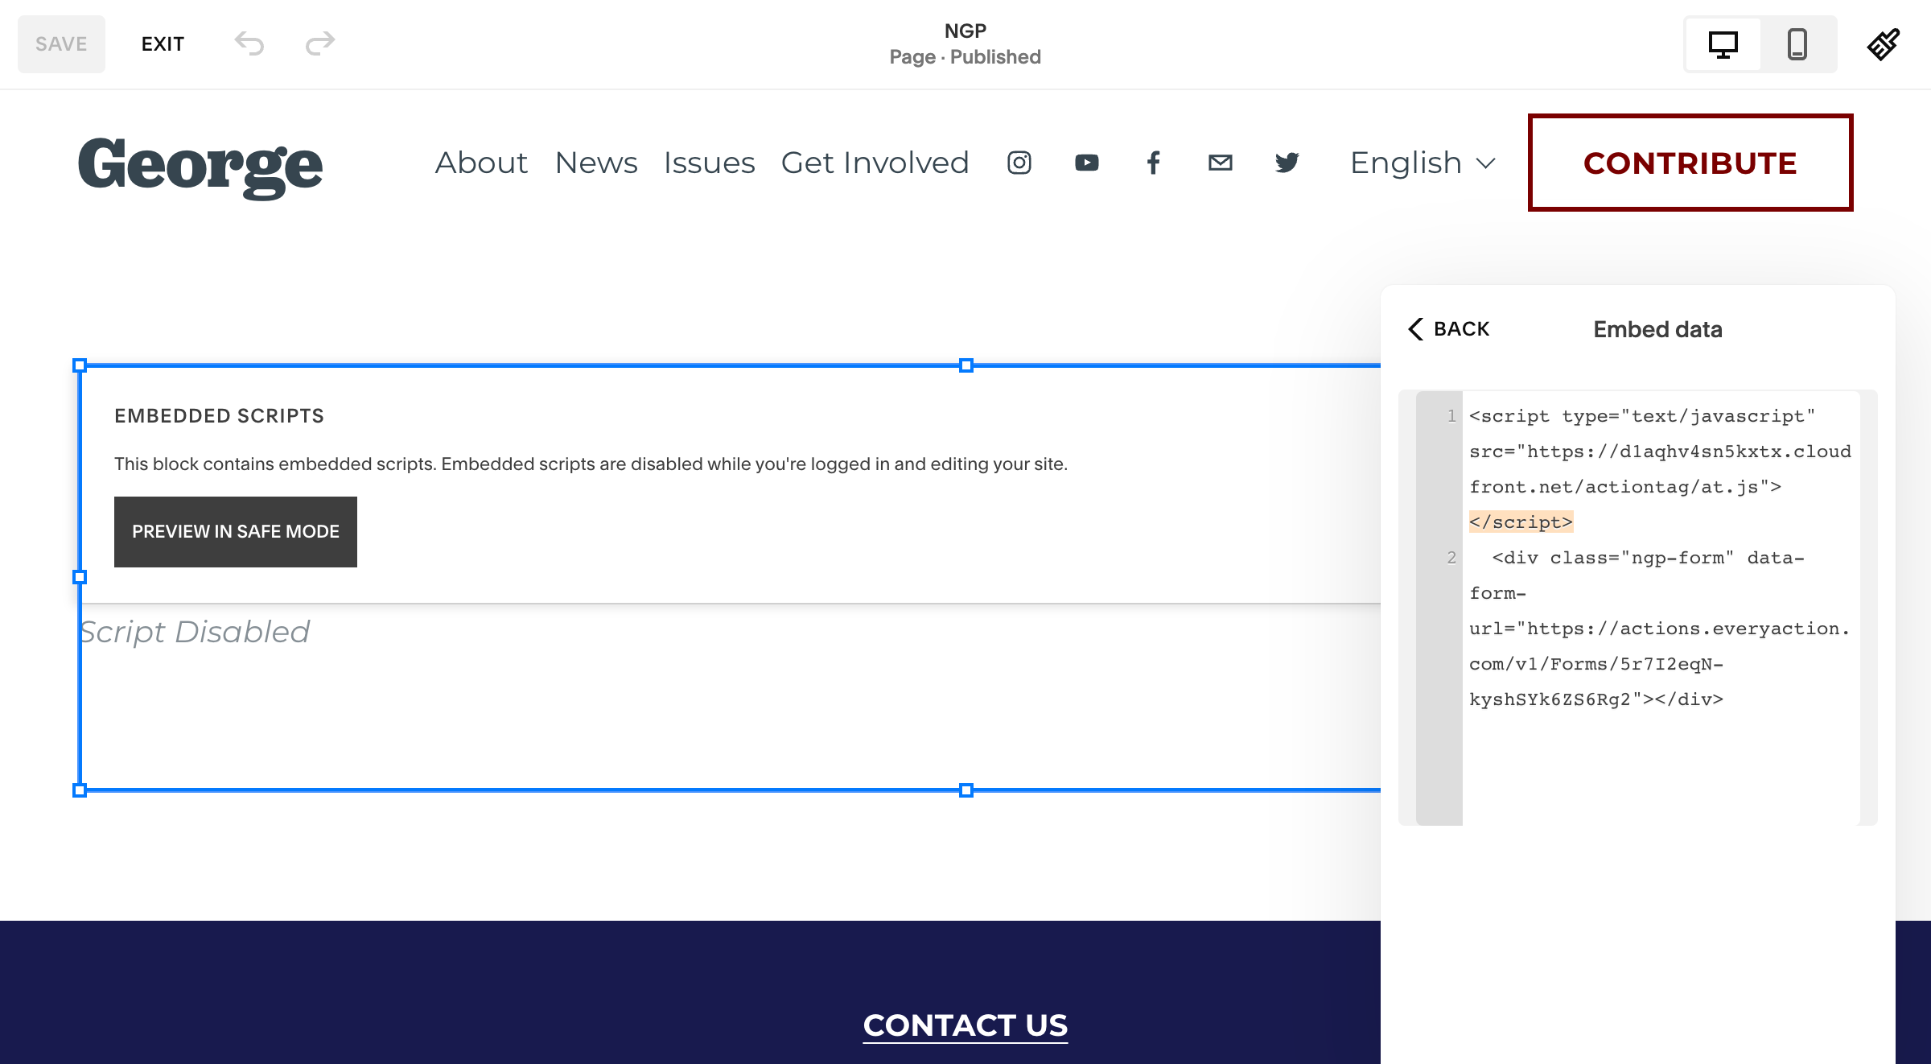Switch to mobile device view
Viewport: 1931px width, 1064px height.
(1797, 44)
